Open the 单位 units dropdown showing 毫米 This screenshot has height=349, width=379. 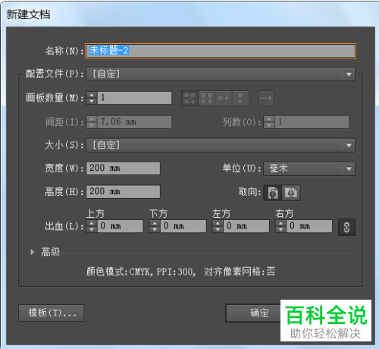point(309,168)
